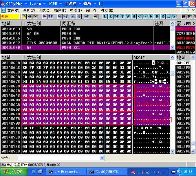Click the Execute till return icon
196x176 pixels.
(x=87, y=17)
